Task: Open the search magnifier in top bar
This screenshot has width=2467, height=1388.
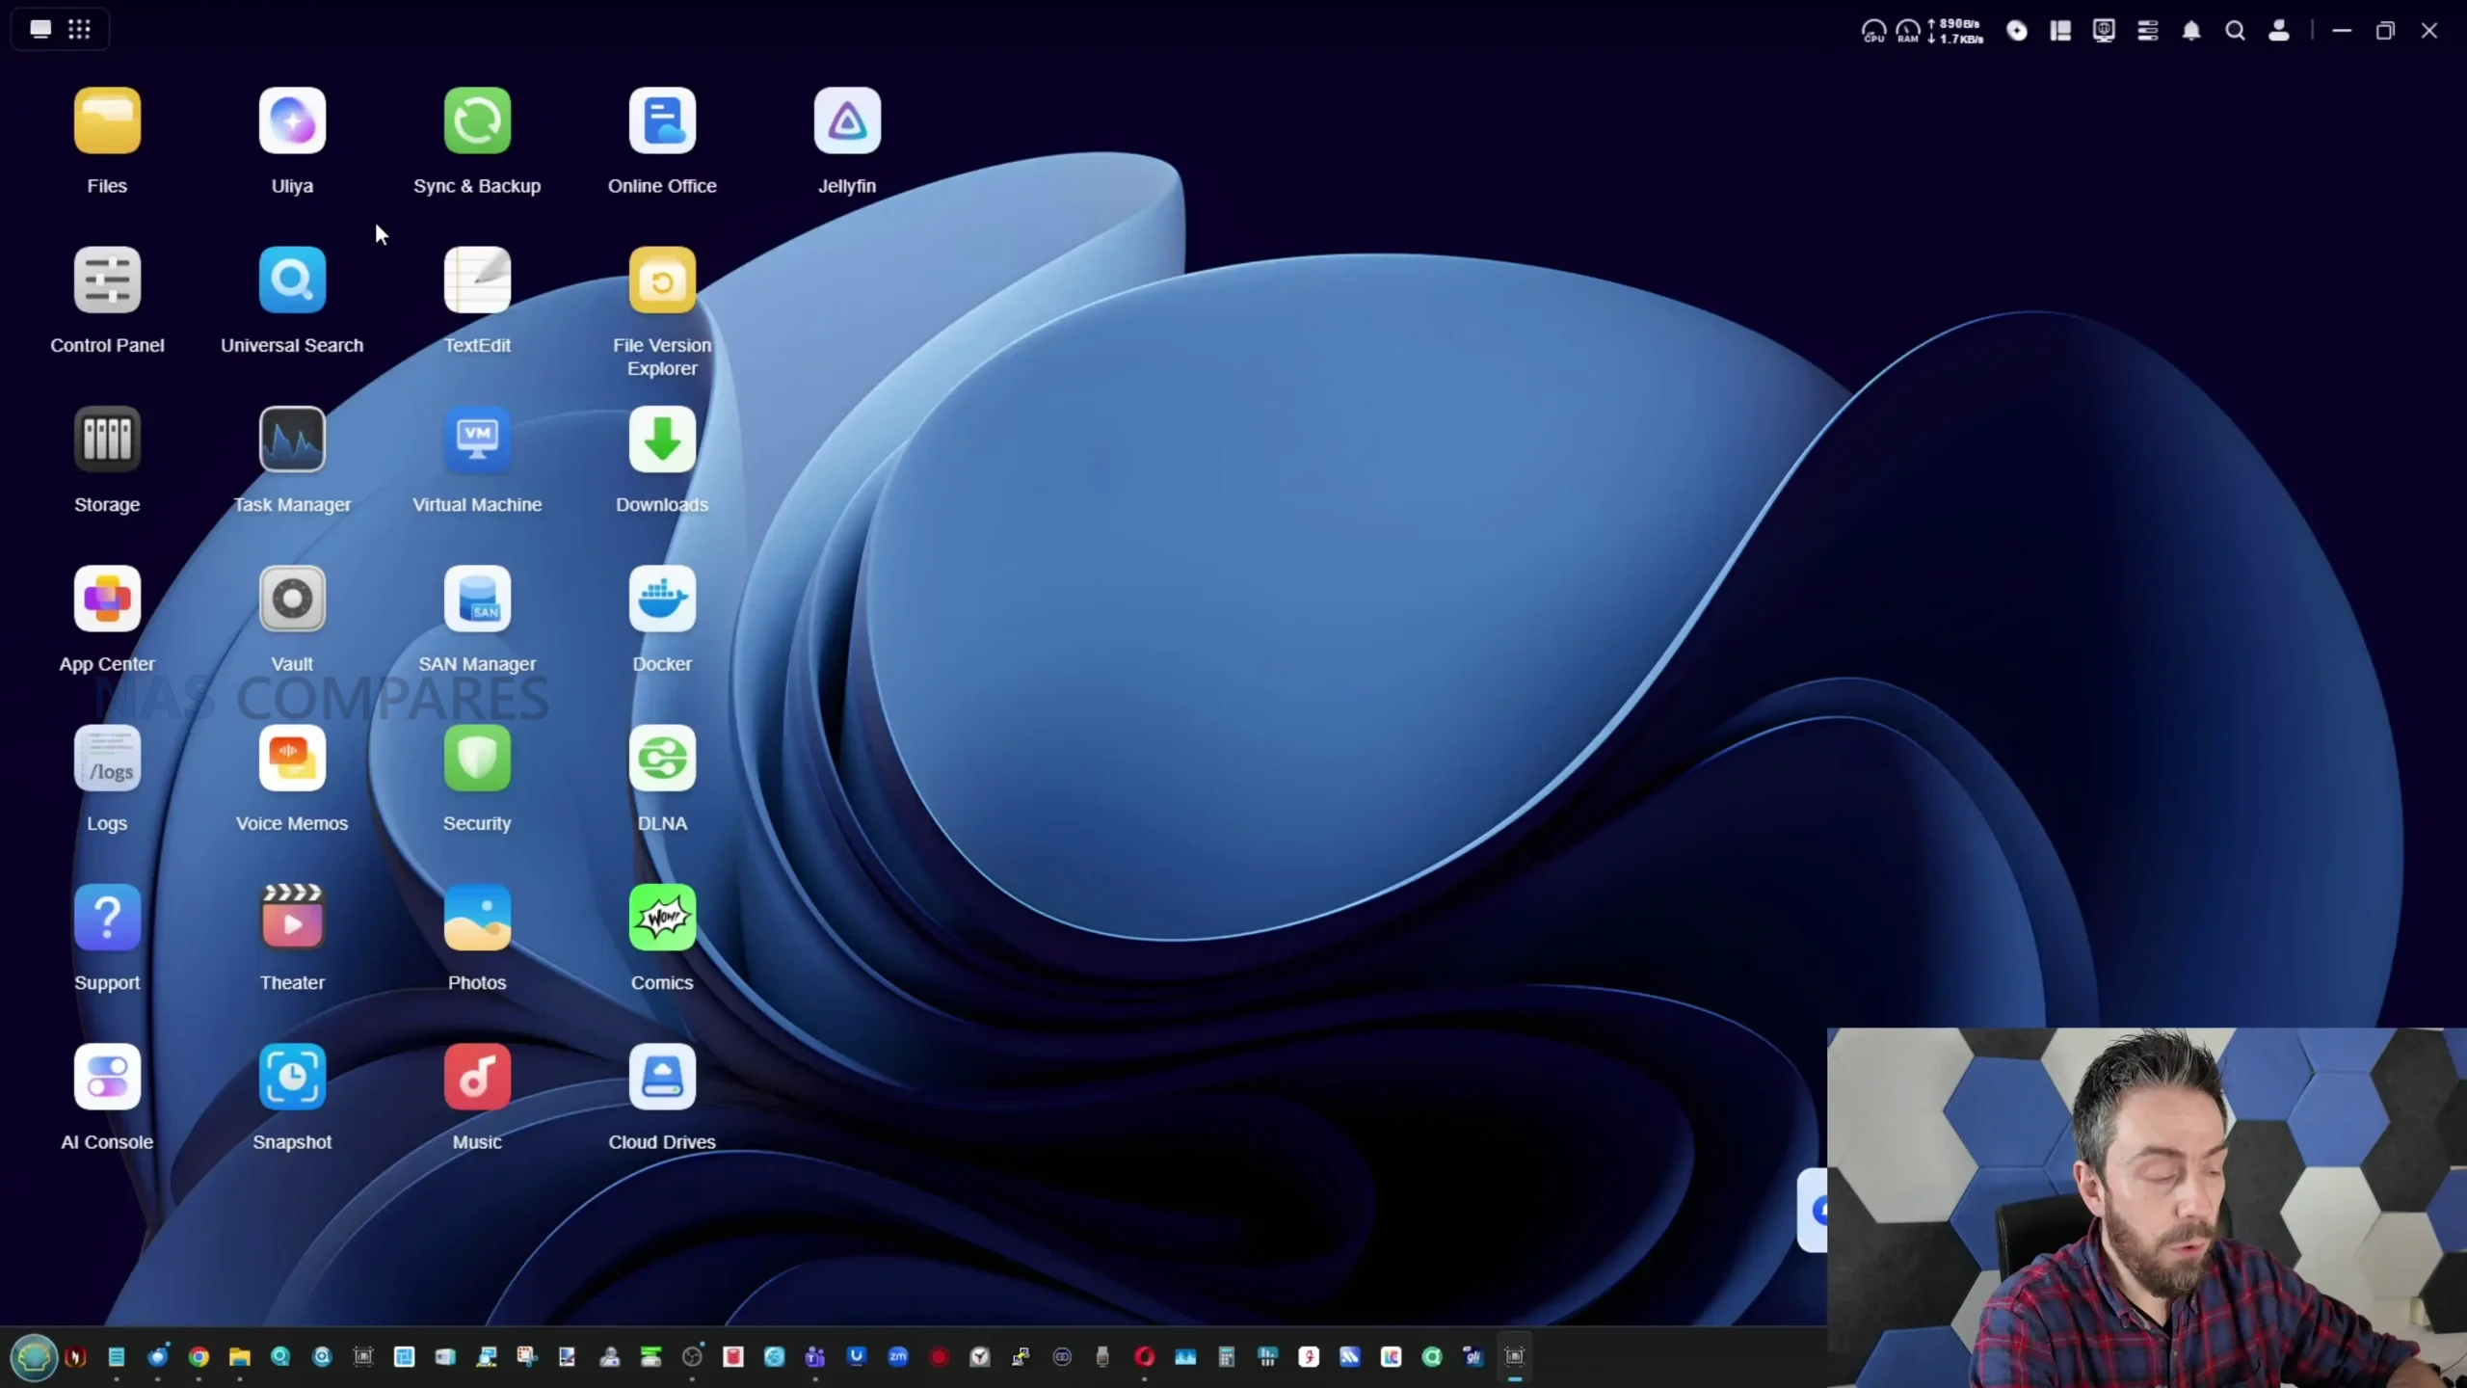Action: coord(2235,31)
